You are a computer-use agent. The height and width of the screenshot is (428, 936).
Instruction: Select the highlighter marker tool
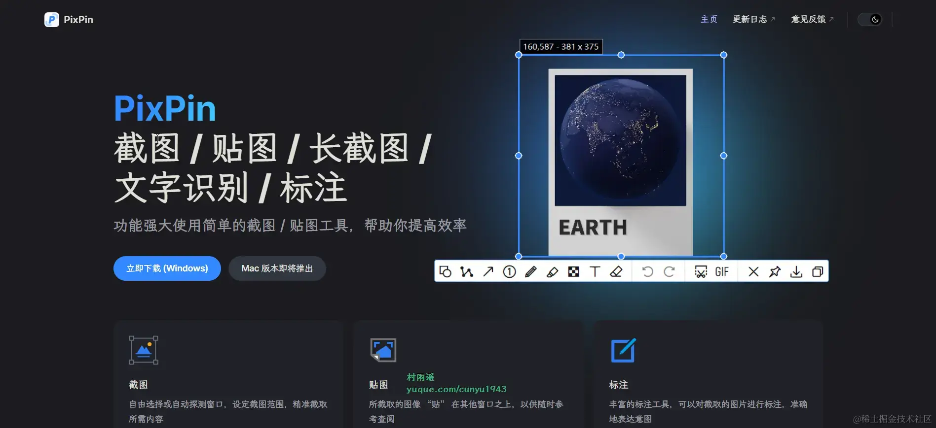552,271
